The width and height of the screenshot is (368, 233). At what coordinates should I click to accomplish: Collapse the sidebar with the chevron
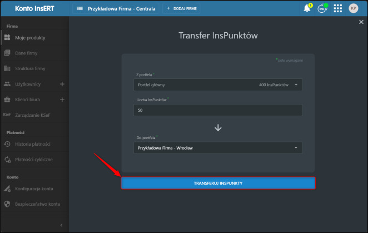click(62, 225)
